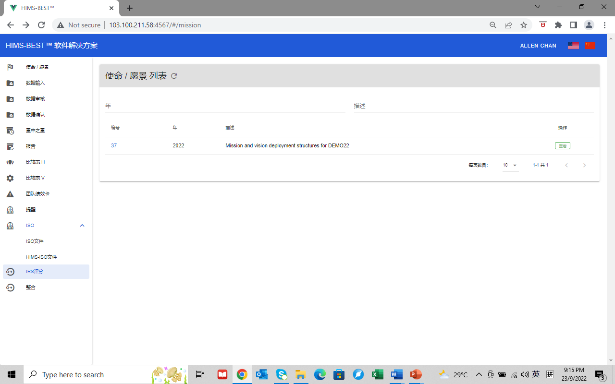Open Excel from the Windows taskbar

click(377, 374)
